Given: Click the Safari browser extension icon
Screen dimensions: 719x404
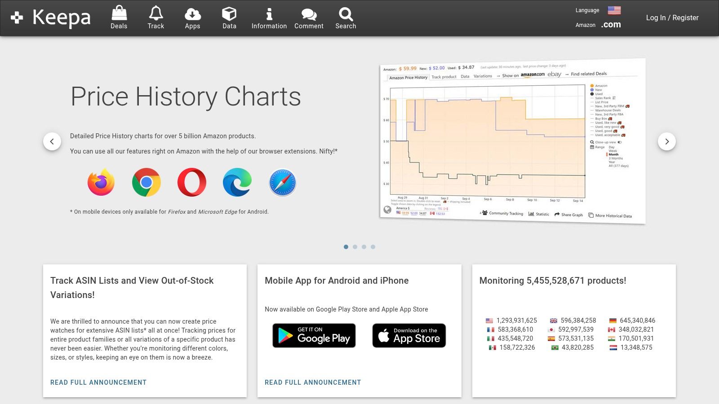Looking at the screenshot, I should (283, 182).
